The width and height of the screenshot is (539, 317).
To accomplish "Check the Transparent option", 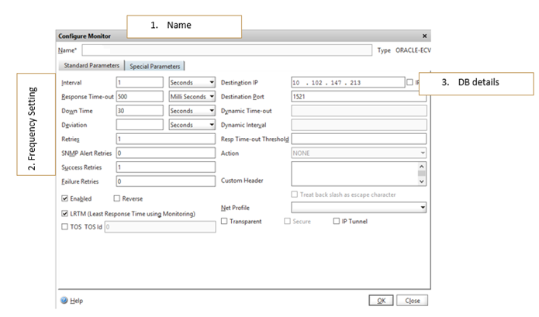I will [x=225, y=221].
